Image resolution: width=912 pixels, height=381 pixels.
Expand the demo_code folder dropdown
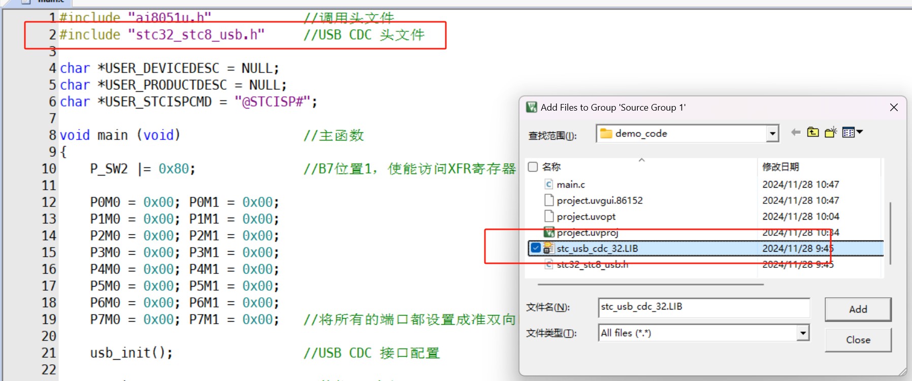click(772, 133)
